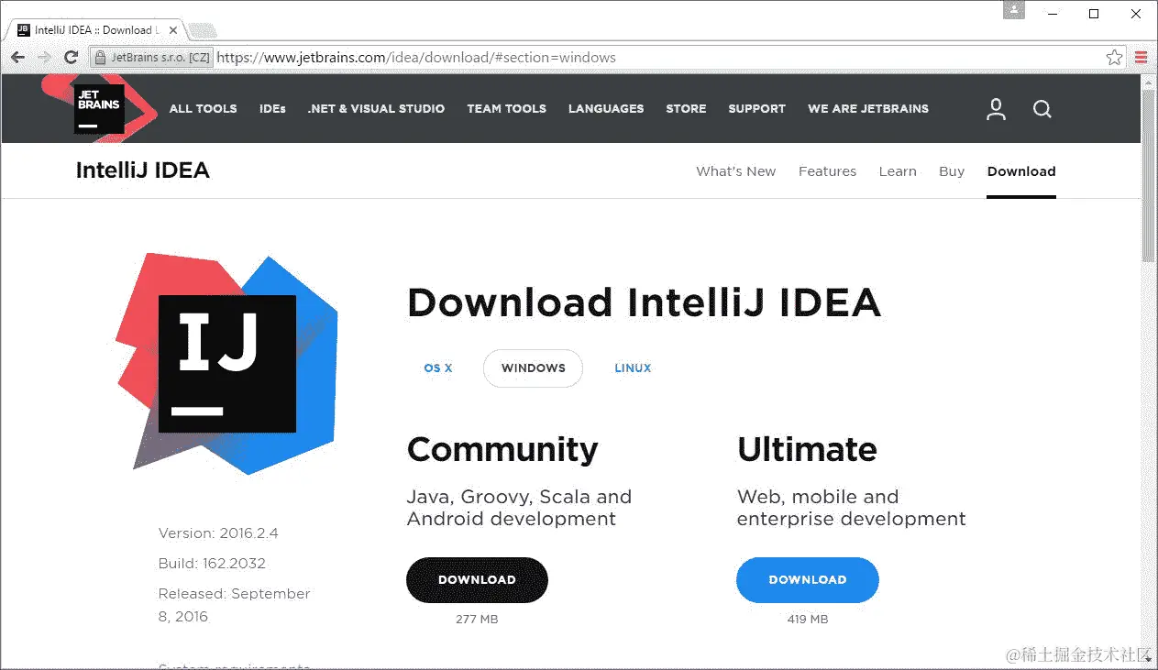Open TEAM TOOLS menu
The width and height of the screenshot is (1158, 670).
click(506, 108)
